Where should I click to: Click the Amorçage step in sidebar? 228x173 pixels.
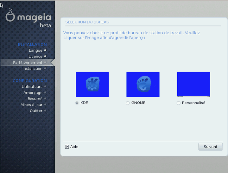33,93
